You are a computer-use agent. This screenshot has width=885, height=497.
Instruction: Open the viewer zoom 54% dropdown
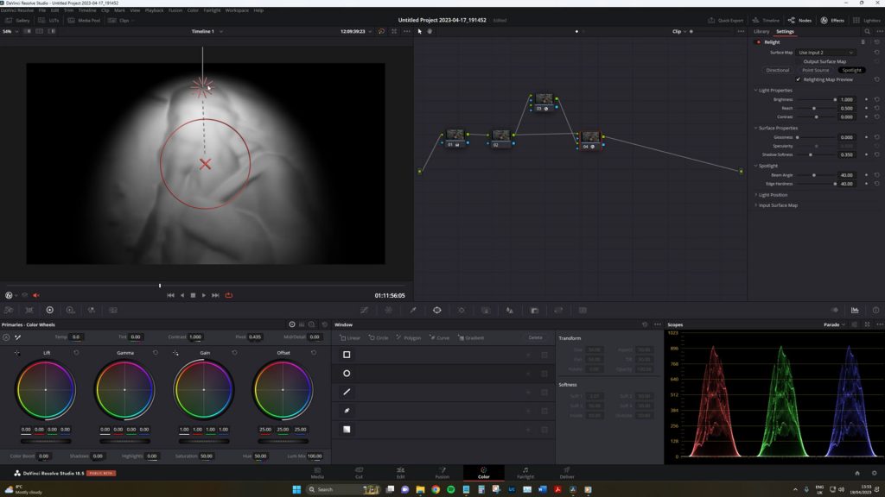click(x=10, y=32)
